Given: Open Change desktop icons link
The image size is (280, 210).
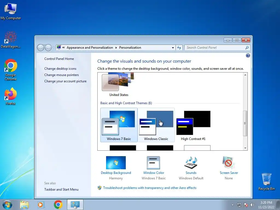Looking at the screenshot, I should coord(60,69).
